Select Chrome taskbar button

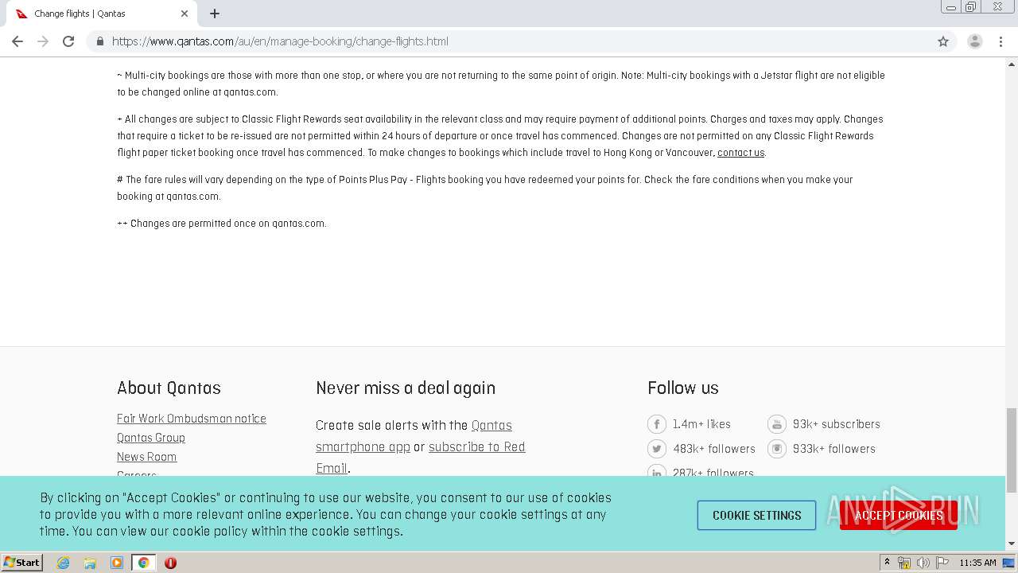[143, 563]
